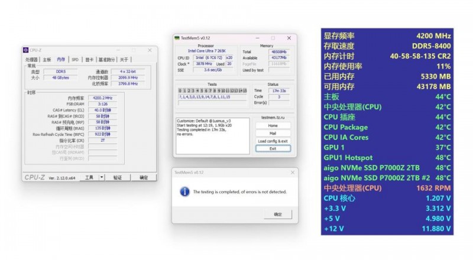The image size is (473, 260).
Task: Close the CPU-Z window
Action: tap(148, 51)
